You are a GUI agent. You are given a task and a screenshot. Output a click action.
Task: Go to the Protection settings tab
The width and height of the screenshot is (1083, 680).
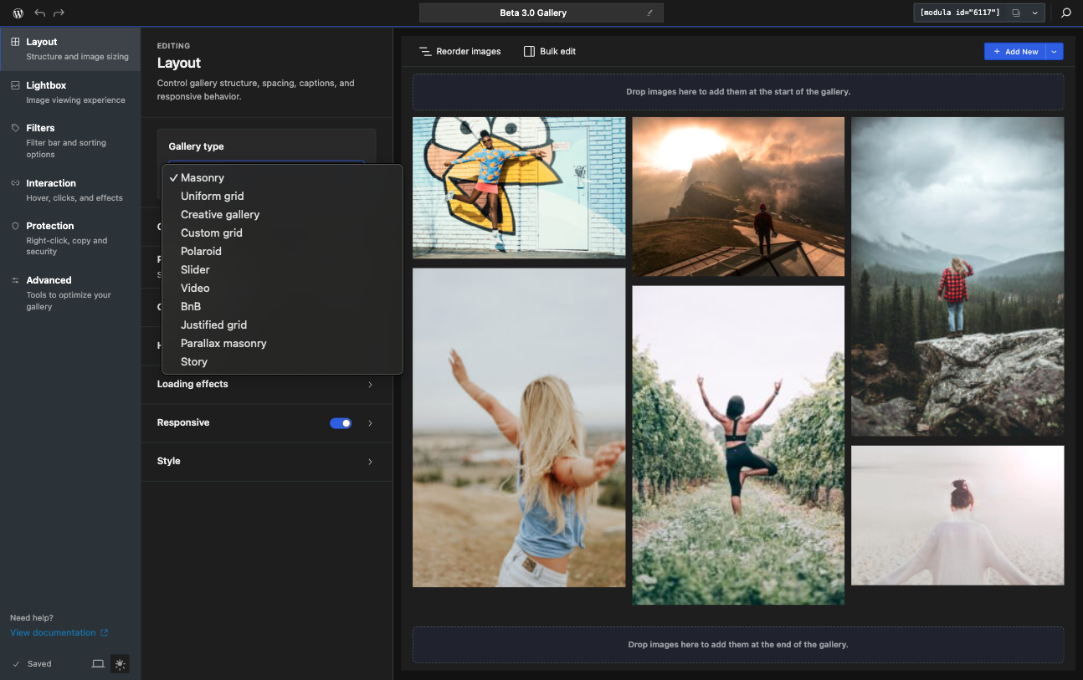coord(70,238)
